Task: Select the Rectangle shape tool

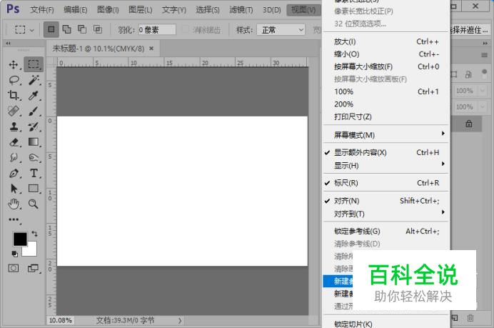Action: click(x=34, y=188)
